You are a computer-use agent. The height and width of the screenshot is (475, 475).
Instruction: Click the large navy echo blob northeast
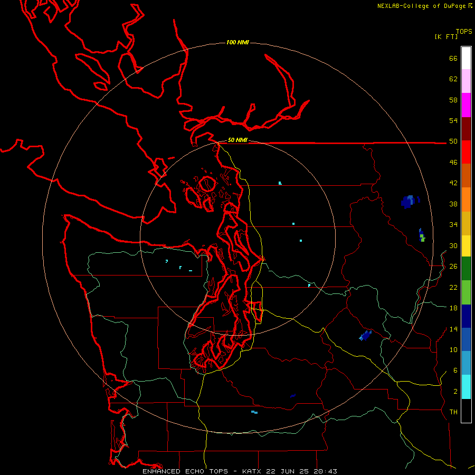[408, 202]
